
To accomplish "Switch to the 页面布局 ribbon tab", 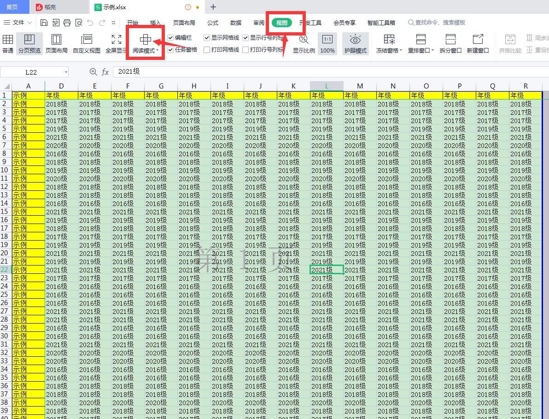I will 184,23.
